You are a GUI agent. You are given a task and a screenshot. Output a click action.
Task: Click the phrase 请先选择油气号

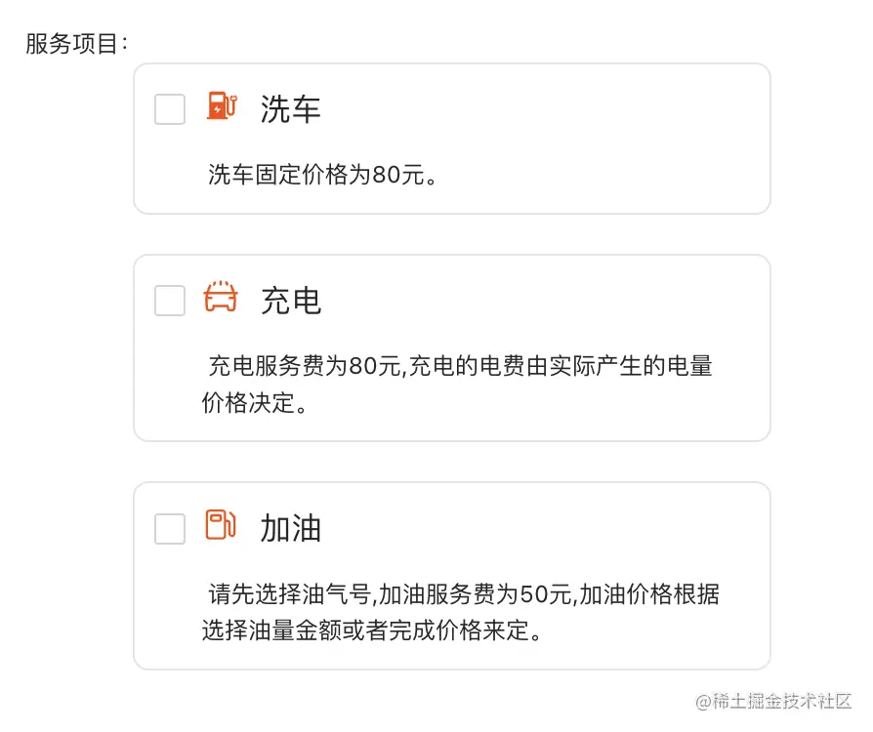coord(290,593)
